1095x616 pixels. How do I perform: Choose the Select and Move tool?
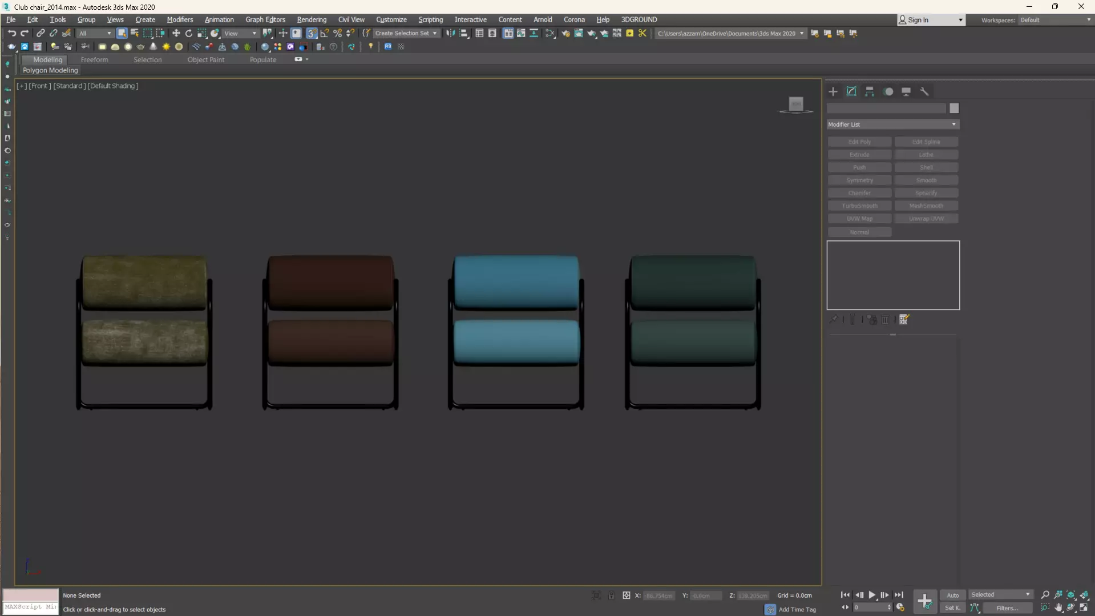176,33
